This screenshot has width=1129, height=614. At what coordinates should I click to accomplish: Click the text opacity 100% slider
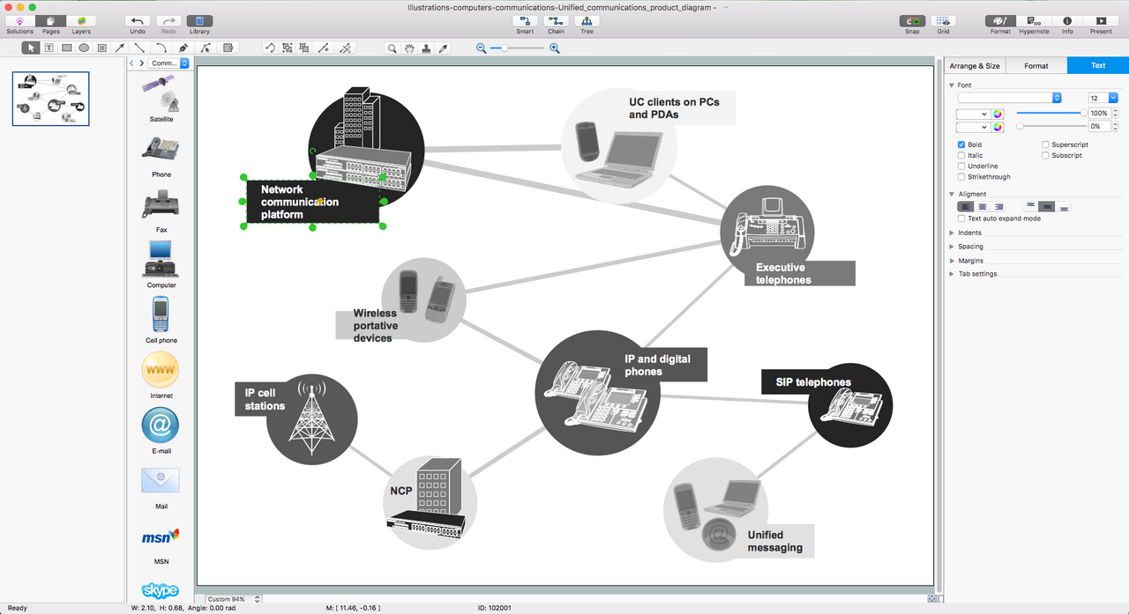click(x=1050, y=113)
